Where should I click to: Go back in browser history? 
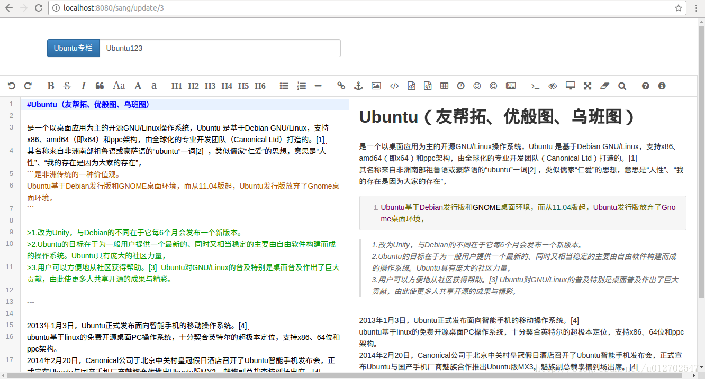[9, 8]
